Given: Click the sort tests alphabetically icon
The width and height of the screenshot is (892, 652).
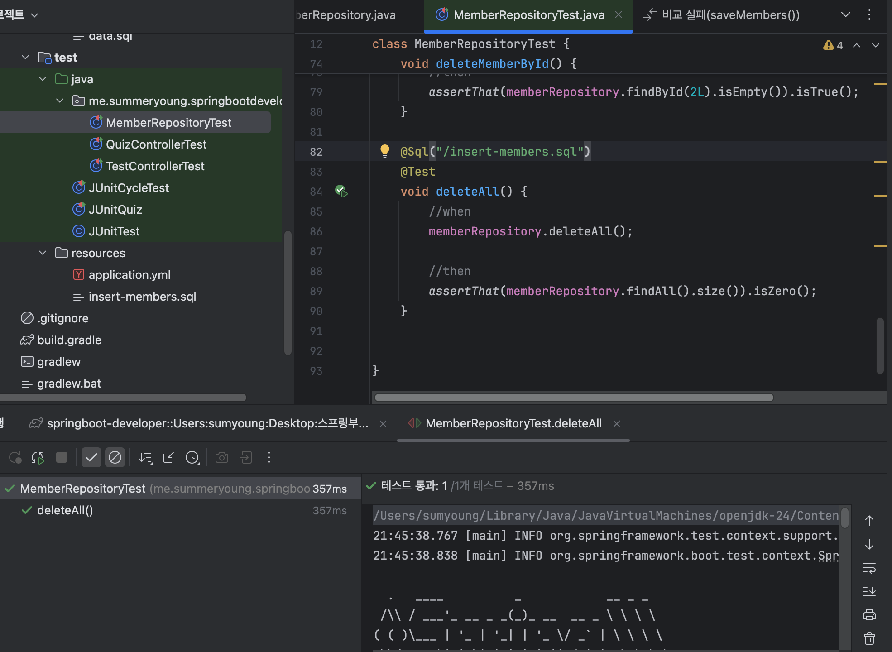Looking at the screenshot, I should coord(145,458).
